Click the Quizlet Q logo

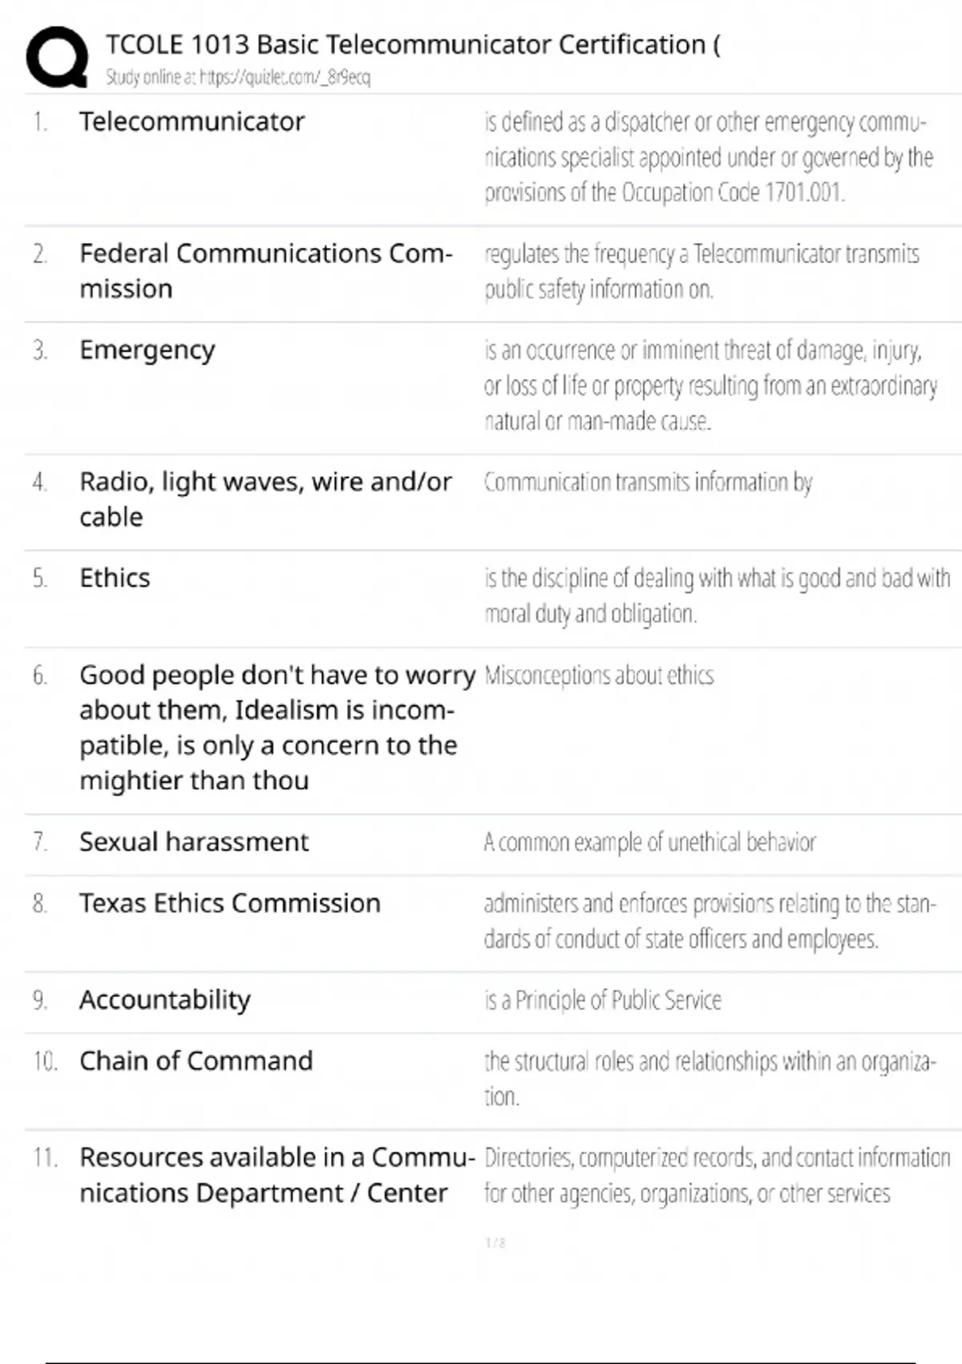tap(57, 56)
